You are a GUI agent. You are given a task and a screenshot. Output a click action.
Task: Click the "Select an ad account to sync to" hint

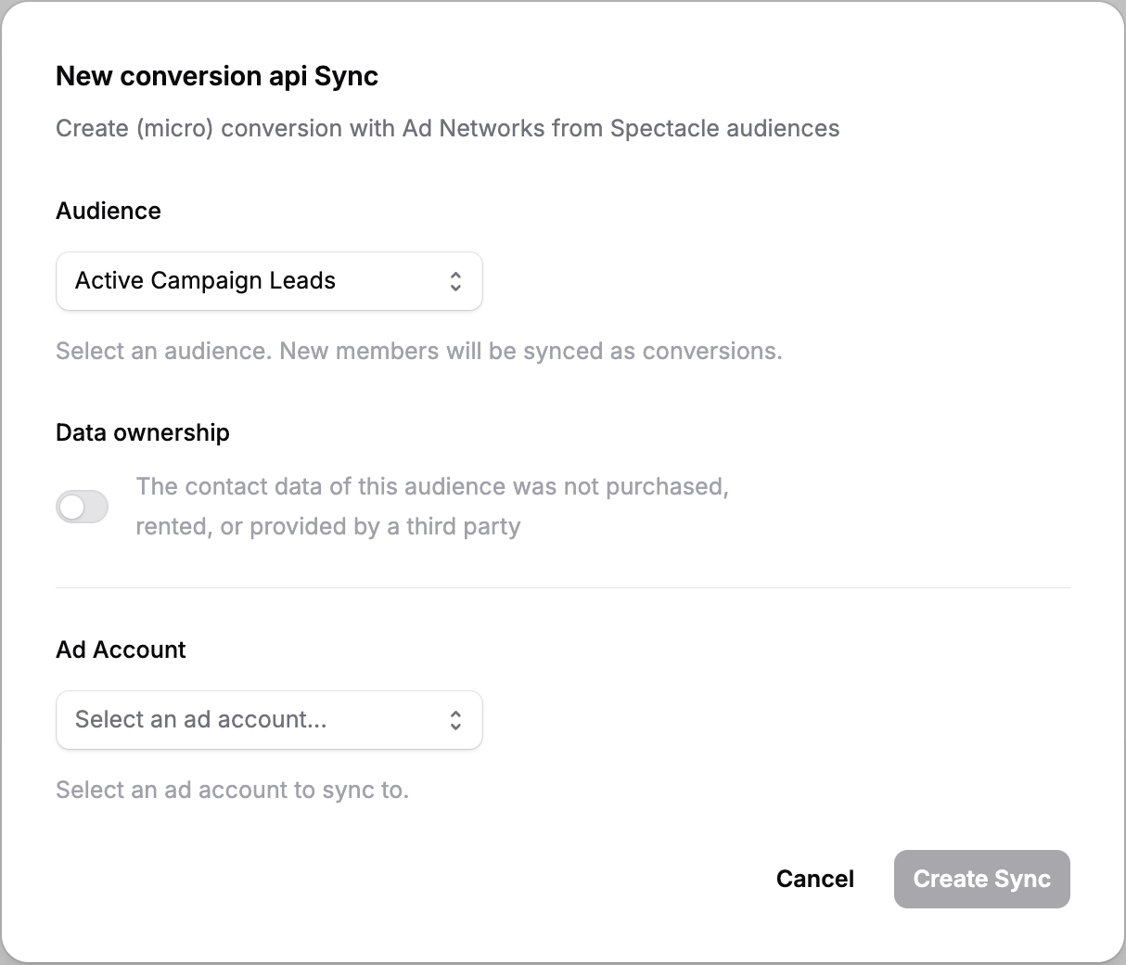232,791
